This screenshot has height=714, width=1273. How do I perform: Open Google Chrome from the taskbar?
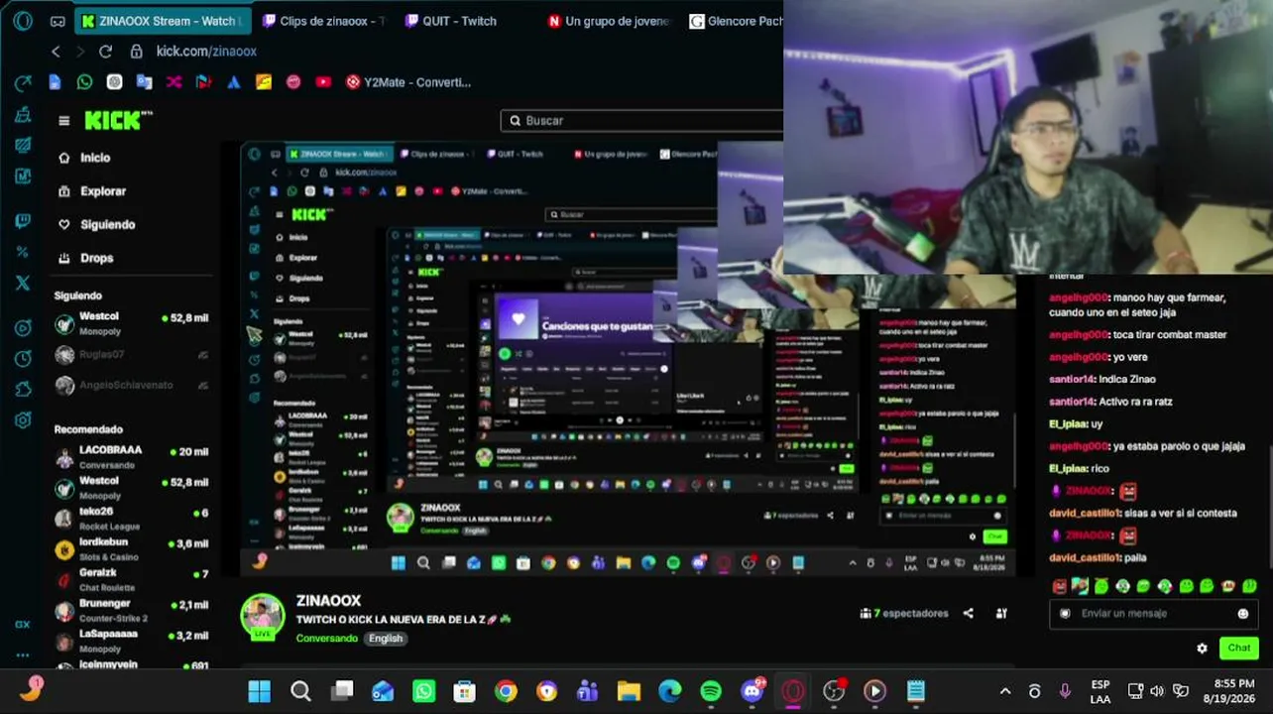coord(506,691)
